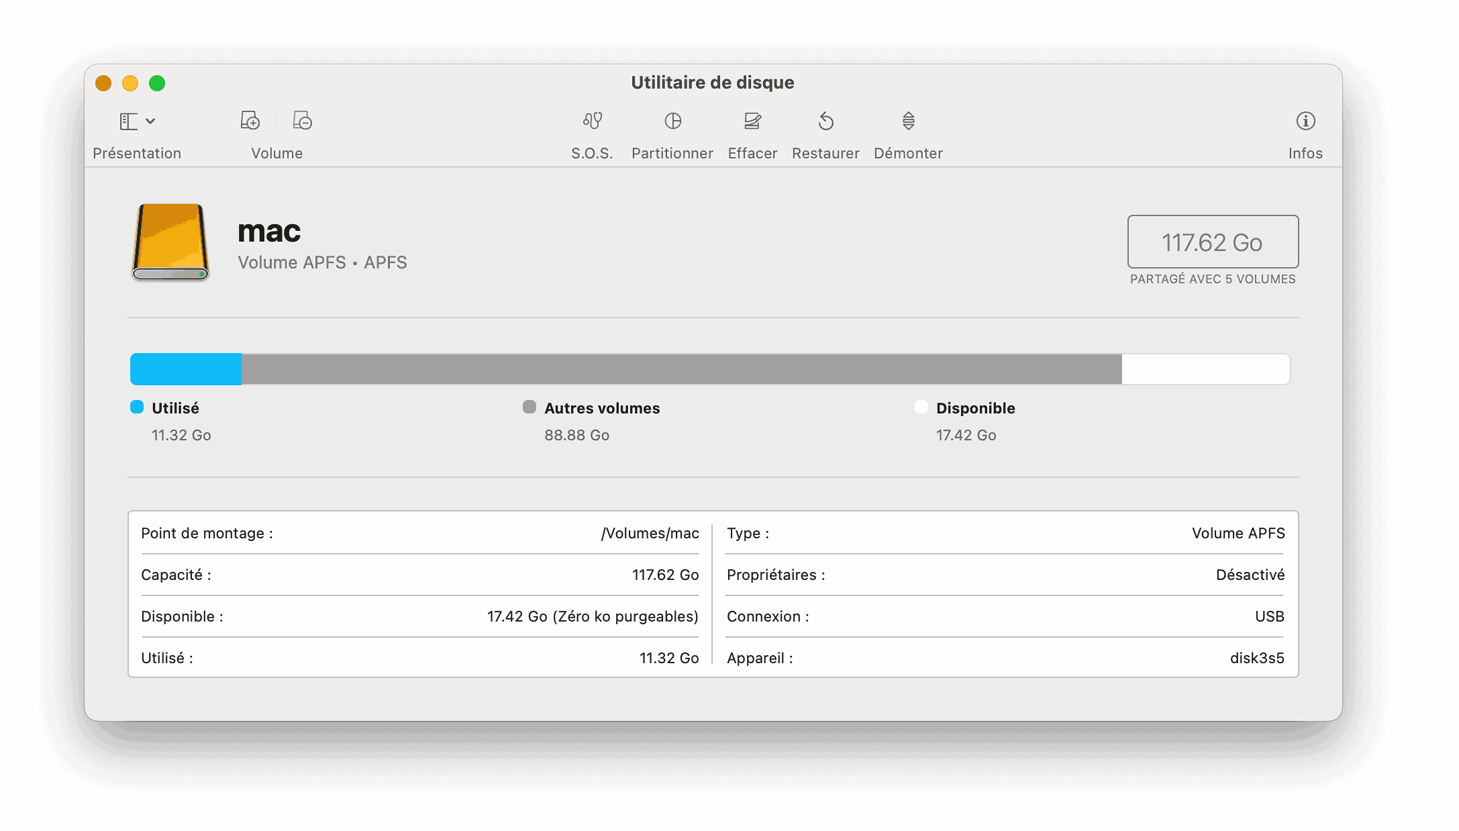Click the 'Propriétaires :' label
This screenshot has width=1459, height=831.
tap(776, 575)
